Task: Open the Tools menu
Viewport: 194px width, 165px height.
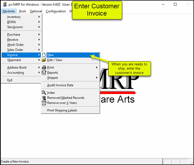Action: (22, 11)
